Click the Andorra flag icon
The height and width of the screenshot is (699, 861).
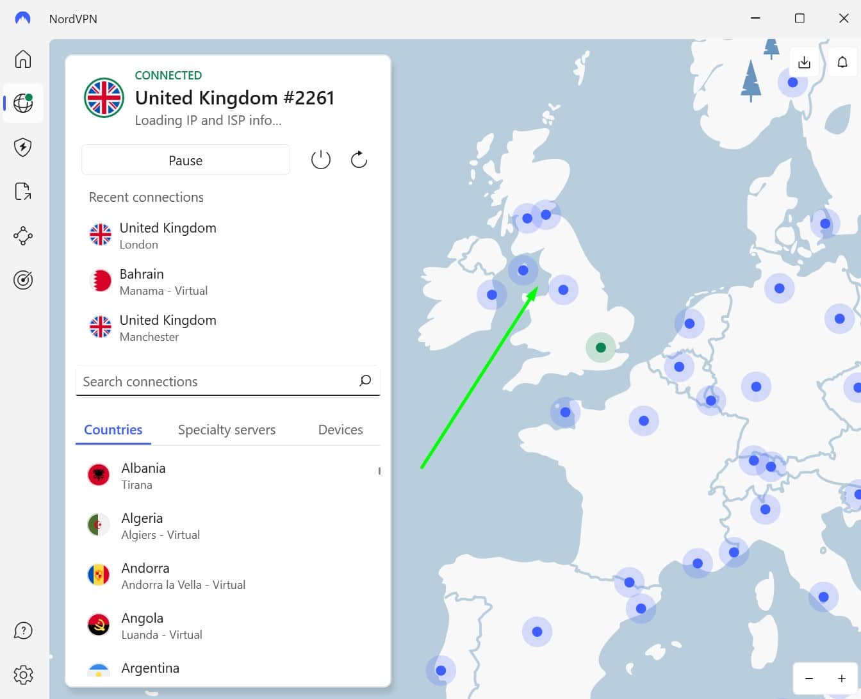pos(99,575)
